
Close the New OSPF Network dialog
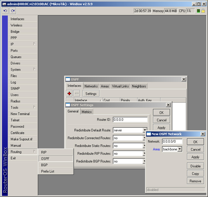(203, 134)
